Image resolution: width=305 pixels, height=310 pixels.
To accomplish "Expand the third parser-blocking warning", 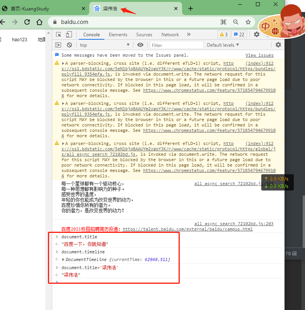I will click(63, 143).
